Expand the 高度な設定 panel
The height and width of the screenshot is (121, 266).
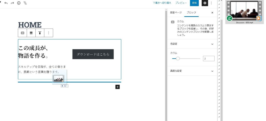pos(192,71)
